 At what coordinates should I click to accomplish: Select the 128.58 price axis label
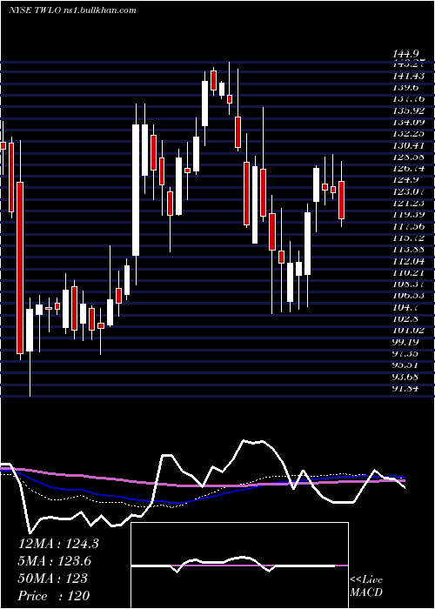(409, 157)
